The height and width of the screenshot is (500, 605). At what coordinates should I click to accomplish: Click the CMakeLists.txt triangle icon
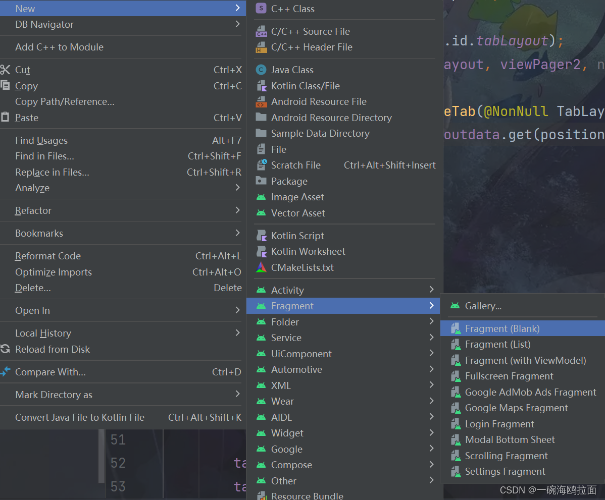pyautogui.click(x=261, y=267)
